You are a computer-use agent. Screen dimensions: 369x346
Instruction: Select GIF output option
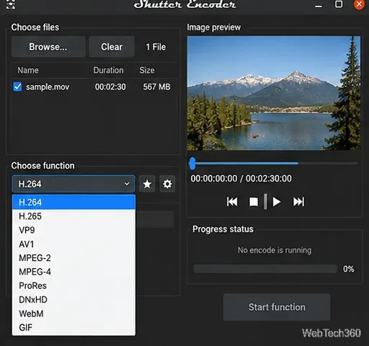74,327
